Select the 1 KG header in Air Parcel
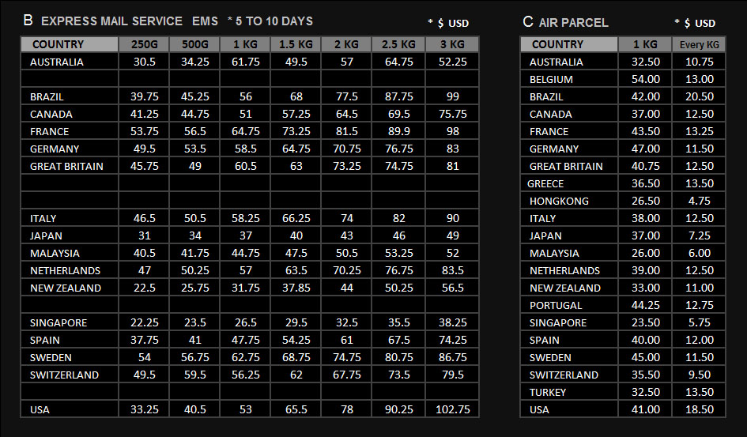Screen dimensions: 747x437 coord(645,44)
